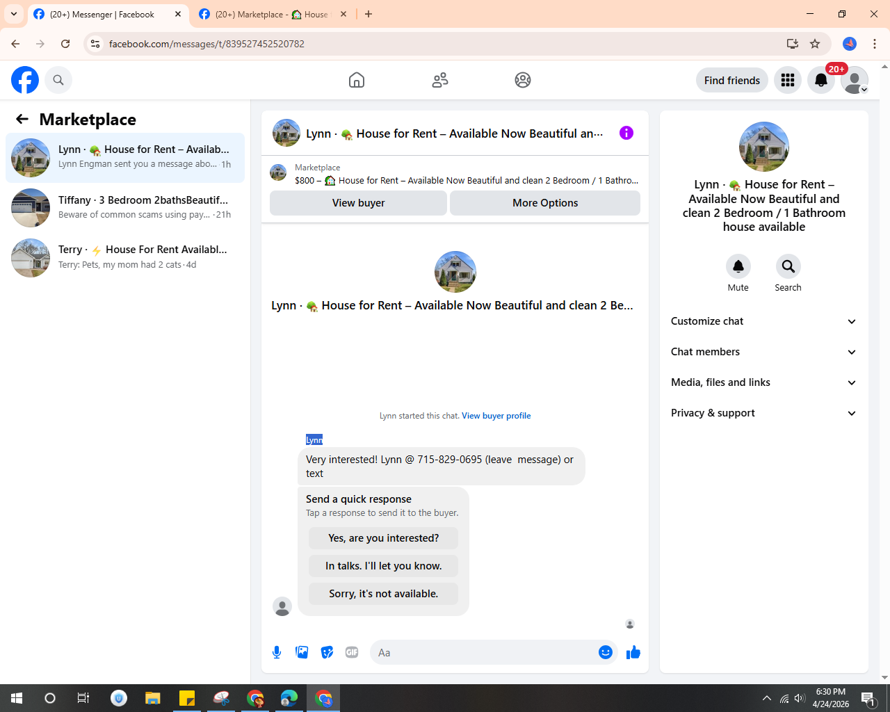Viewport: 890px width, 712px height.
Task: Expand Customize chat section
Action: coord(764,321)
